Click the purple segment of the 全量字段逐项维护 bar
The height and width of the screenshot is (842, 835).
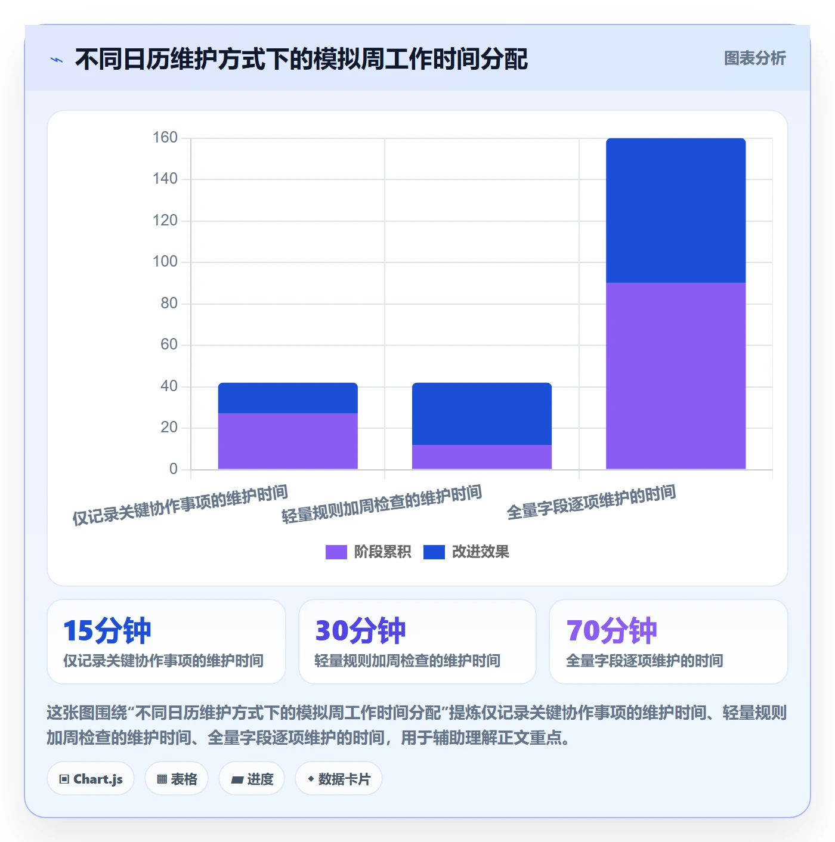[676, 376]
